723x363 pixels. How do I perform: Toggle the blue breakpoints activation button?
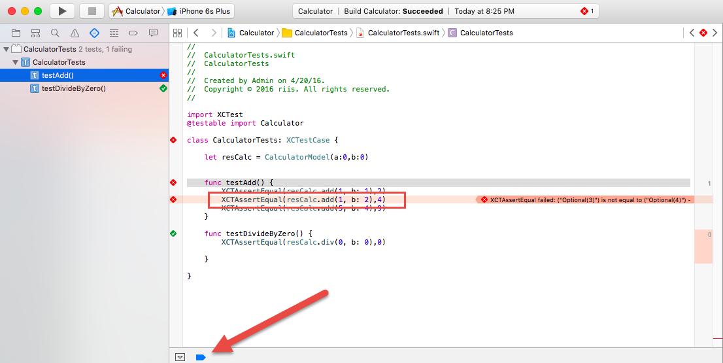tap(201, 357)
